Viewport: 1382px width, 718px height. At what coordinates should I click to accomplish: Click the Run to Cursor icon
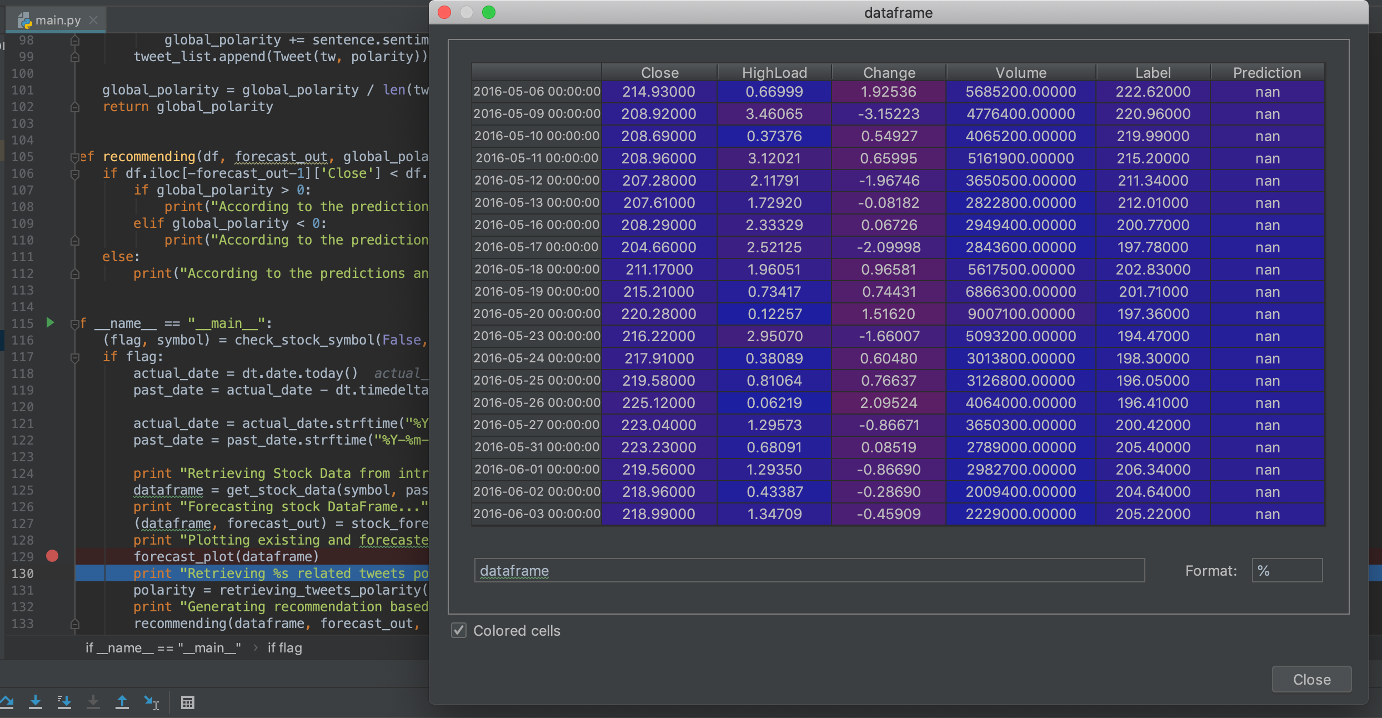[151, 702]
